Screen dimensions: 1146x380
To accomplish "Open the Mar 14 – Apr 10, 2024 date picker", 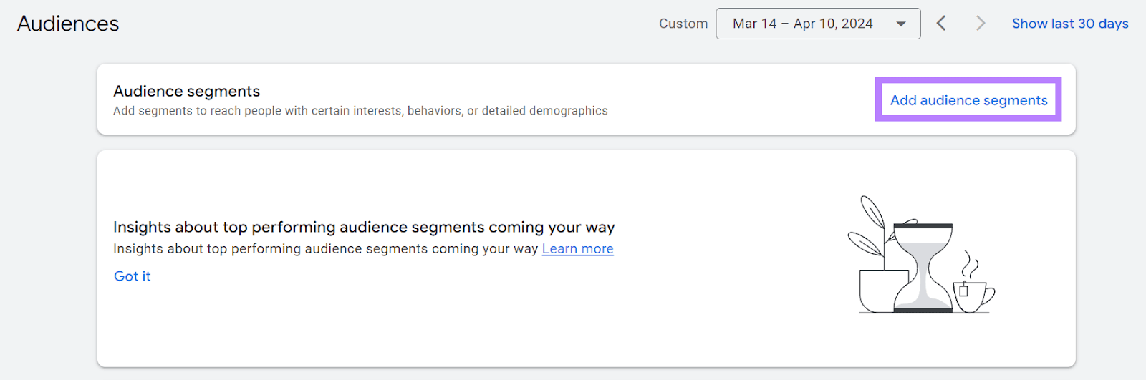I will click(x=803, y=24).
